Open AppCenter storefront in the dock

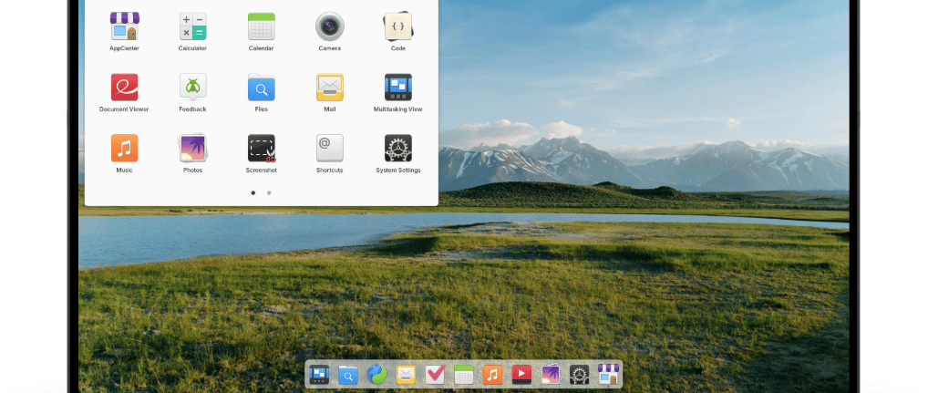(608, 374)
